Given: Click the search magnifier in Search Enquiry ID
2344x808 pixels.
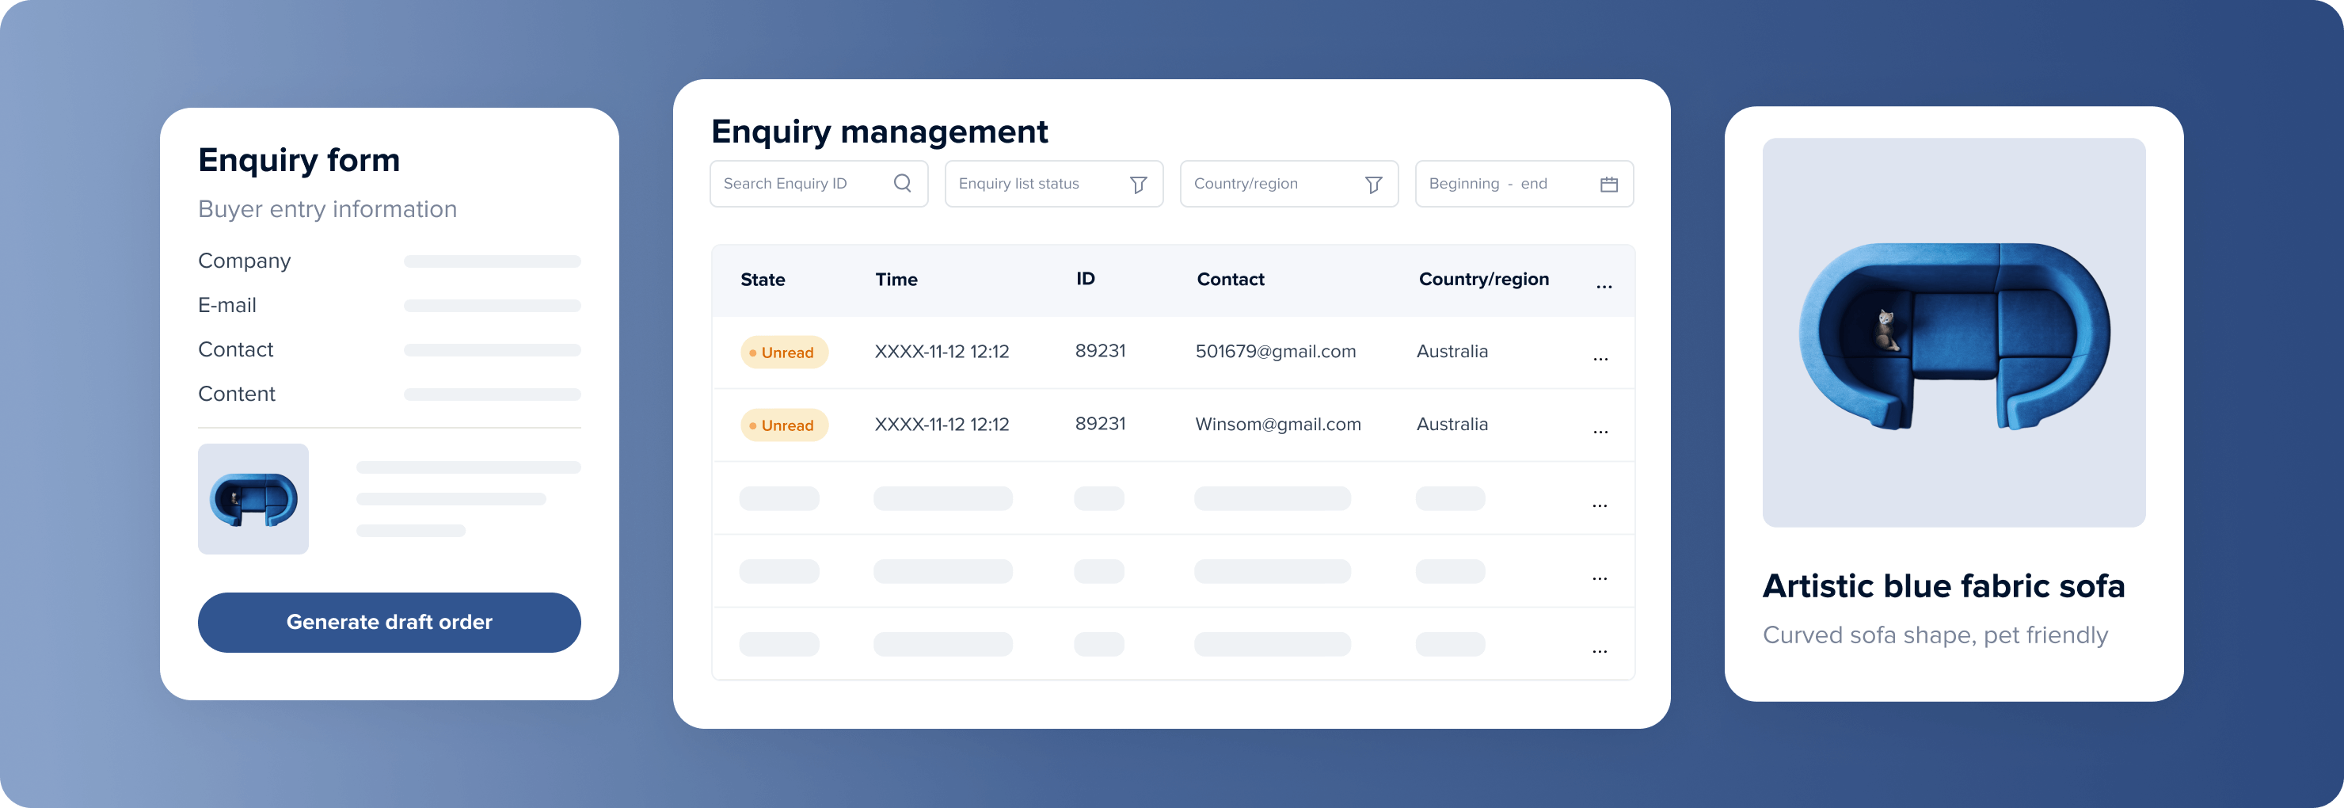Looking at the screenshot, I should [903, 183].
